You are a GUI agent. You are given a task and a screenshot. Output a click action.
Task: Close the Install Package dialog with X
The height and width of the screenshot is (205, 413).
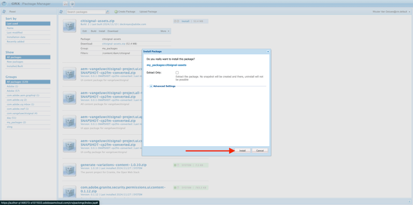268,52
